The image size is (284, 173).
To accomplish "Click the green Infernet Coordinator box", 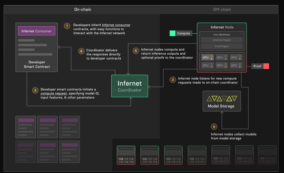I will click(130, 86).
